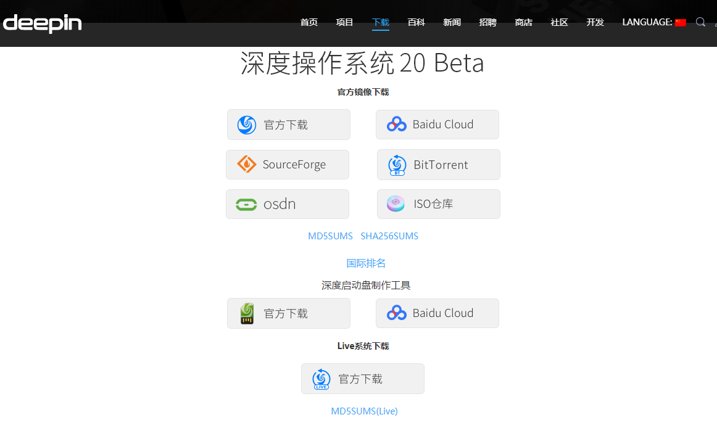The width and height of the screenshot is (717, 428).
Task: Open 社区 in navigation bar
Action: point(559,22)
